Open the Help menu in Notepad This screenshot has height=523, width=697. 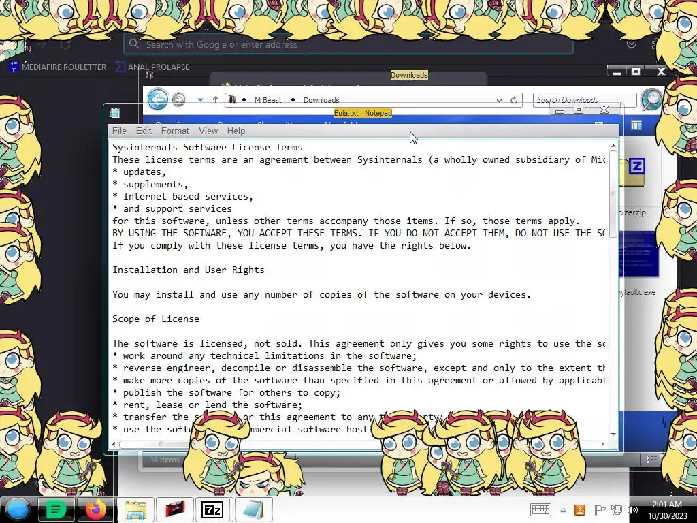click(236, 131)
